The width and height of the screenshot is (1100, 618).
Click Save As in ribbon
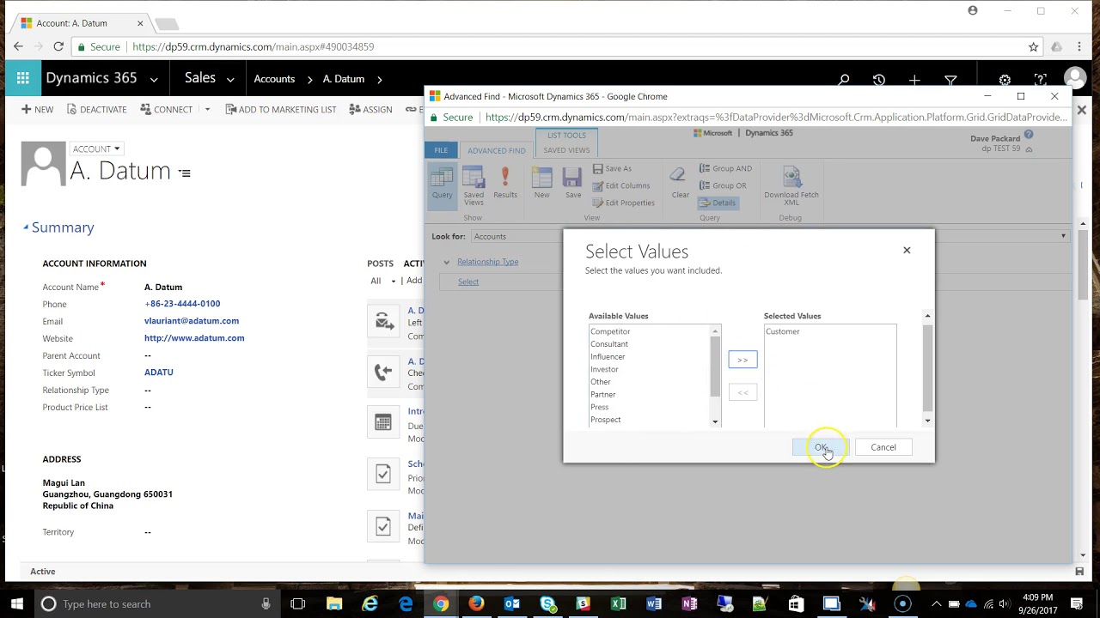[612, 169]
